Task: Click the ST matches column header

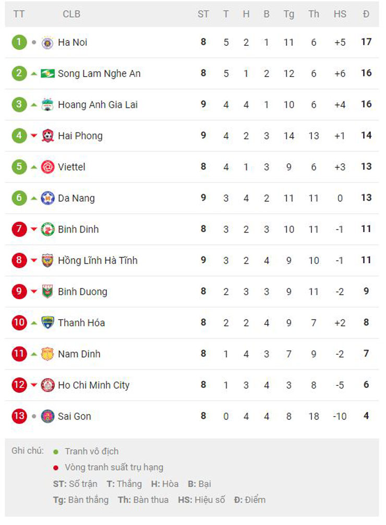Action: (x=203, y=14)
